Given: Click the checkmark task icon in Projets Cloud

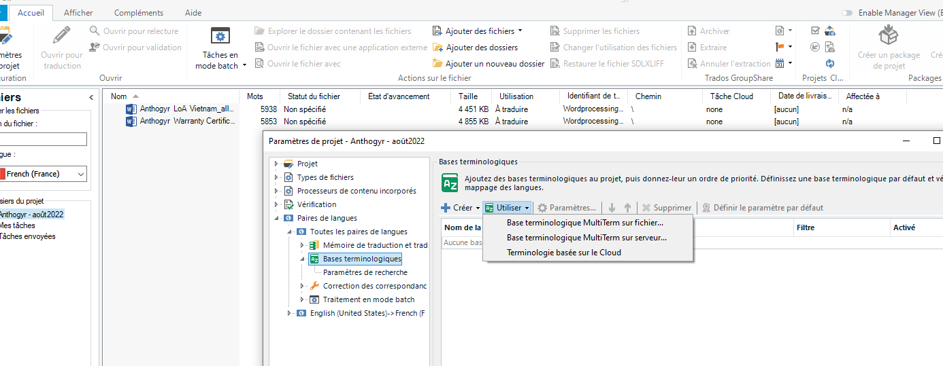Looking at the screenshot, I should click(815, 31).
